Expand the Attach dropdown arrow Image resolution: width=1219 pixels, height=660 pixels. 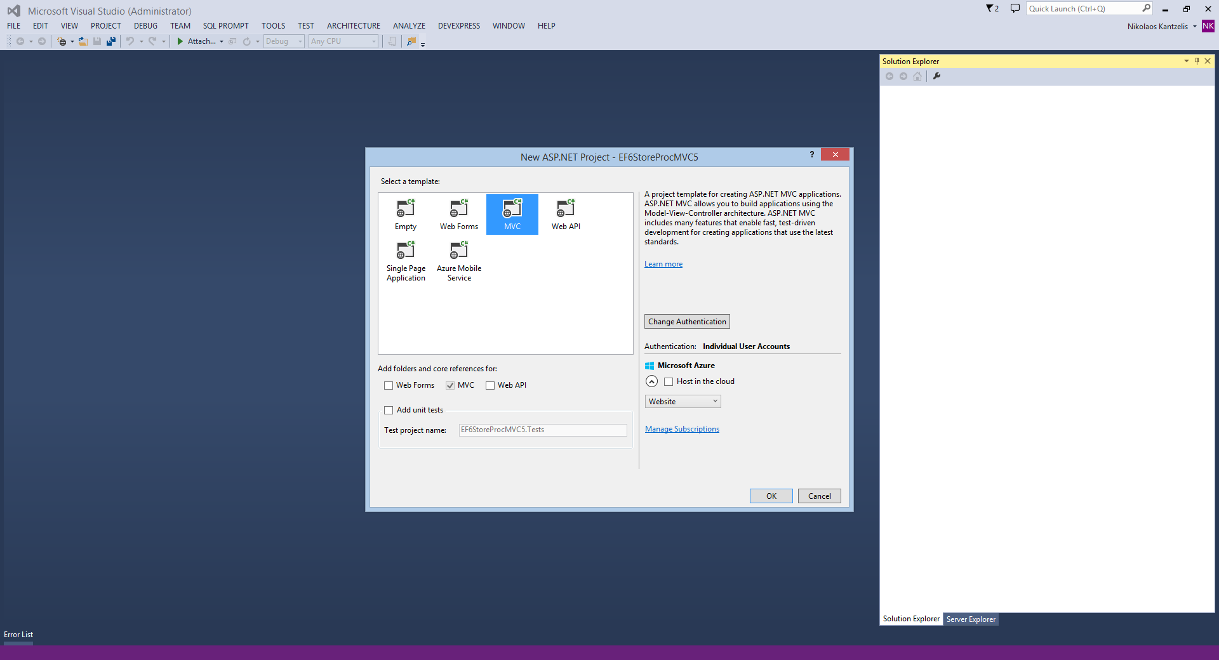(222, 41)
